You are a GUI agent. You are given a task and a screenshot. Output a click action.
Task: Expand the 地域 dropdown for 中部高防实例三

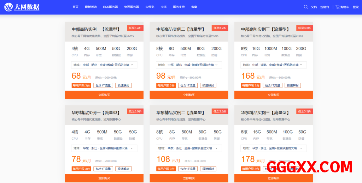coord(273,65)
